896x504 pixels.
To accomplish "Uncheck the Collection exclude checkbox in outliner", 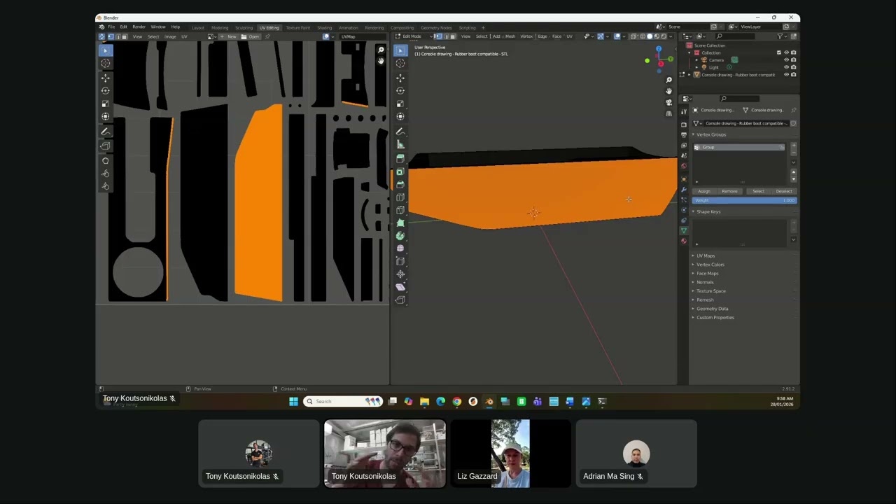I will [779, 52].
